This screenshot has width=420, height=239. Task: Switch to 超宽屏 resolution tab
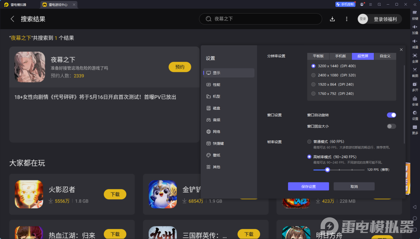pos(363,56)
